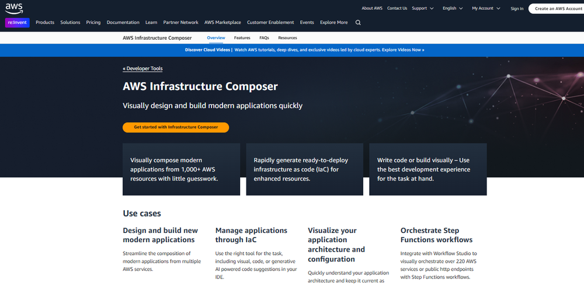Screen dimensions: 584x286
Task: Open the Pricing menu item
Action: pyautogui.click(x=93, y=22)
